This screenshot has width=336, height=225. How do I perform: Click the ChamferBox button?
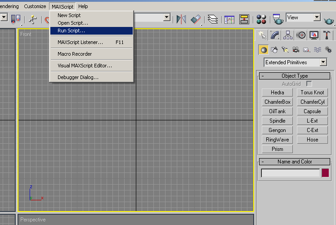pyautogui.click(x=277, y=102)
